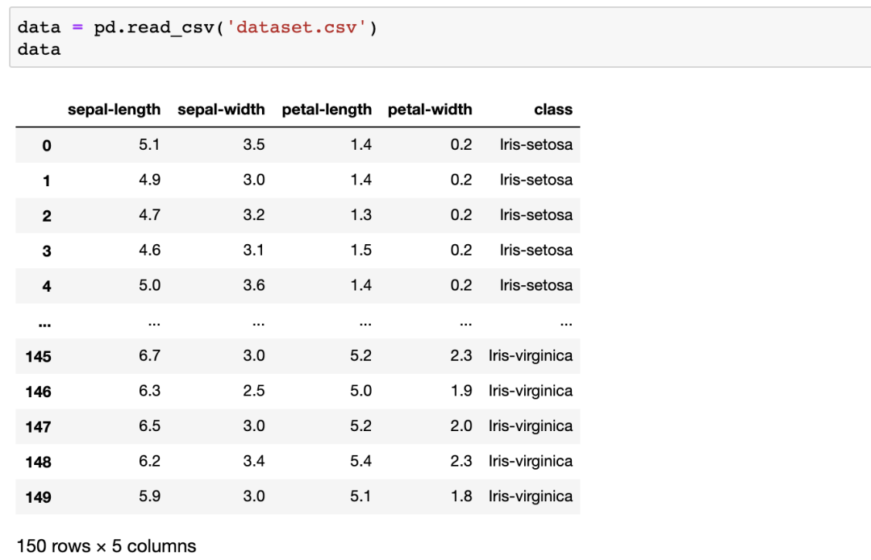Select the class column header
Screen dimensions: 871x560
point(553,110)
